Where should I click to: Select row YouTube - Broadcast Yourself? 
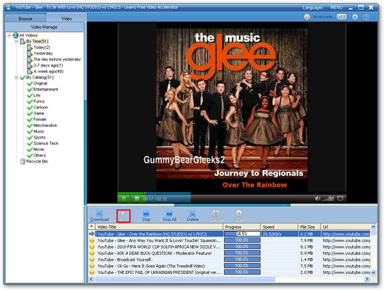(x=230, y=260)
